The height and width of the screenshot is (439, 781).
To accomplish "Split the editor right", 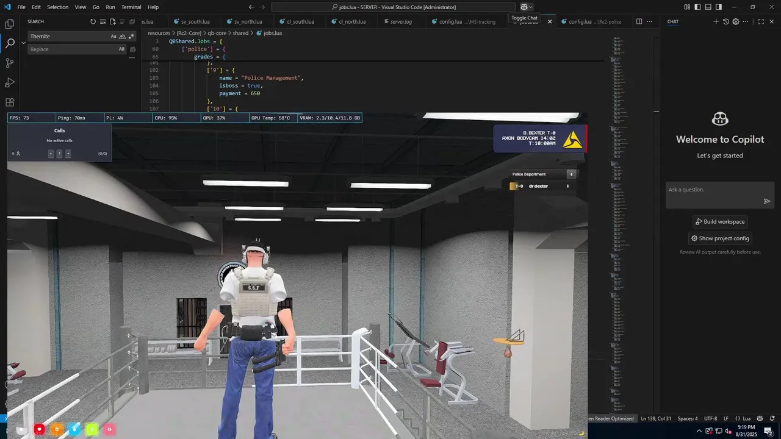I will pyautogui.click(x=639, y=21).
